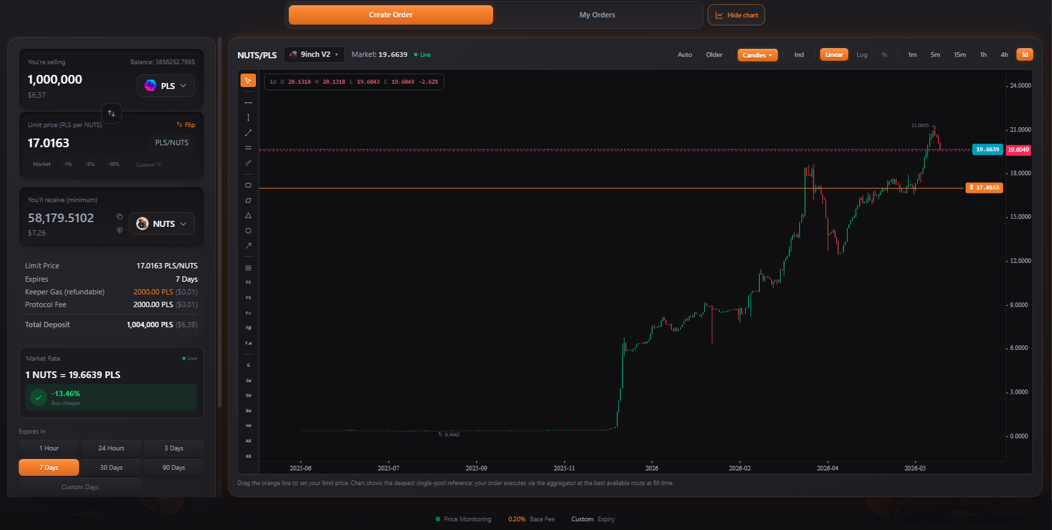The image size is (1052, 530).
Task: Select the XB pattern tool
Action: pyautogui.click(x=248, y=456)
